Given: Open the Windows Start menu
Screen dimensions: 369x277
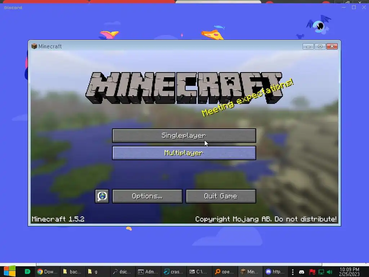Looking at the screenshot, I should tap(10, 272).
